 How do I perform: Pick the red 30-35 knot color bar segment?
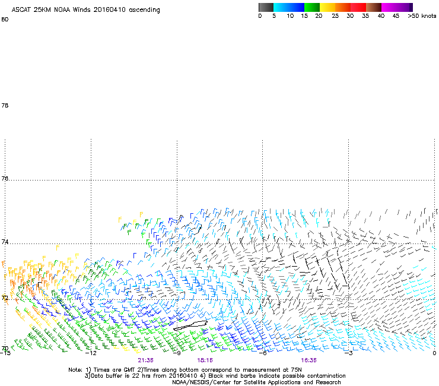[358, 7]
